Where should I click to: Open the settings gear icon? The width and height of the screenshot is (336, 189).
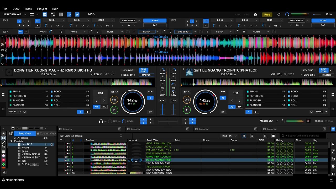tap(279, 14)
